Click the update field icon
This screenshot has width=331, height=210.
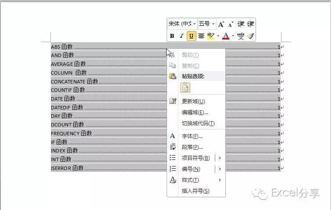click(173, 101)
